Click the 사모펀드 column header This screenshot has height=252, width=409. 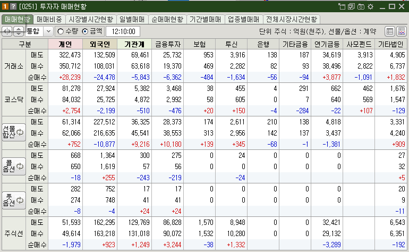coord(359,44)
